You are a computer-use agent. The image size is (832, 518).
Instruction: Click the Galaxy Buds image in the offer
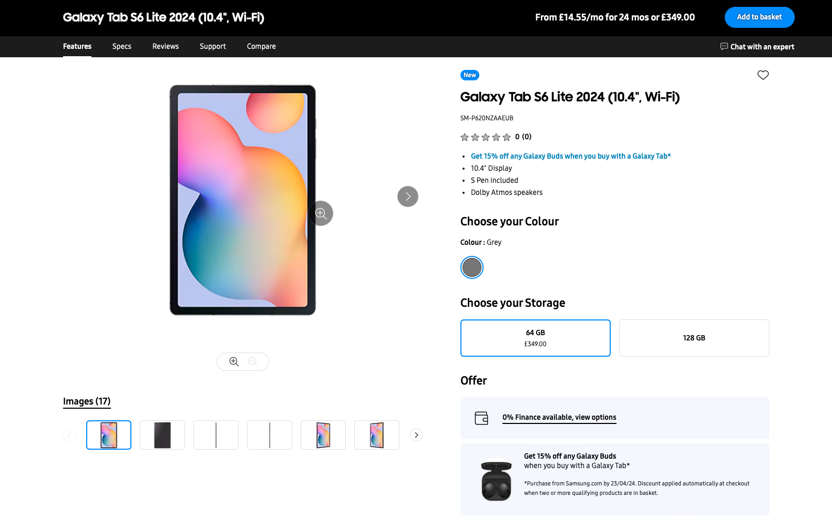click(496, 480)
